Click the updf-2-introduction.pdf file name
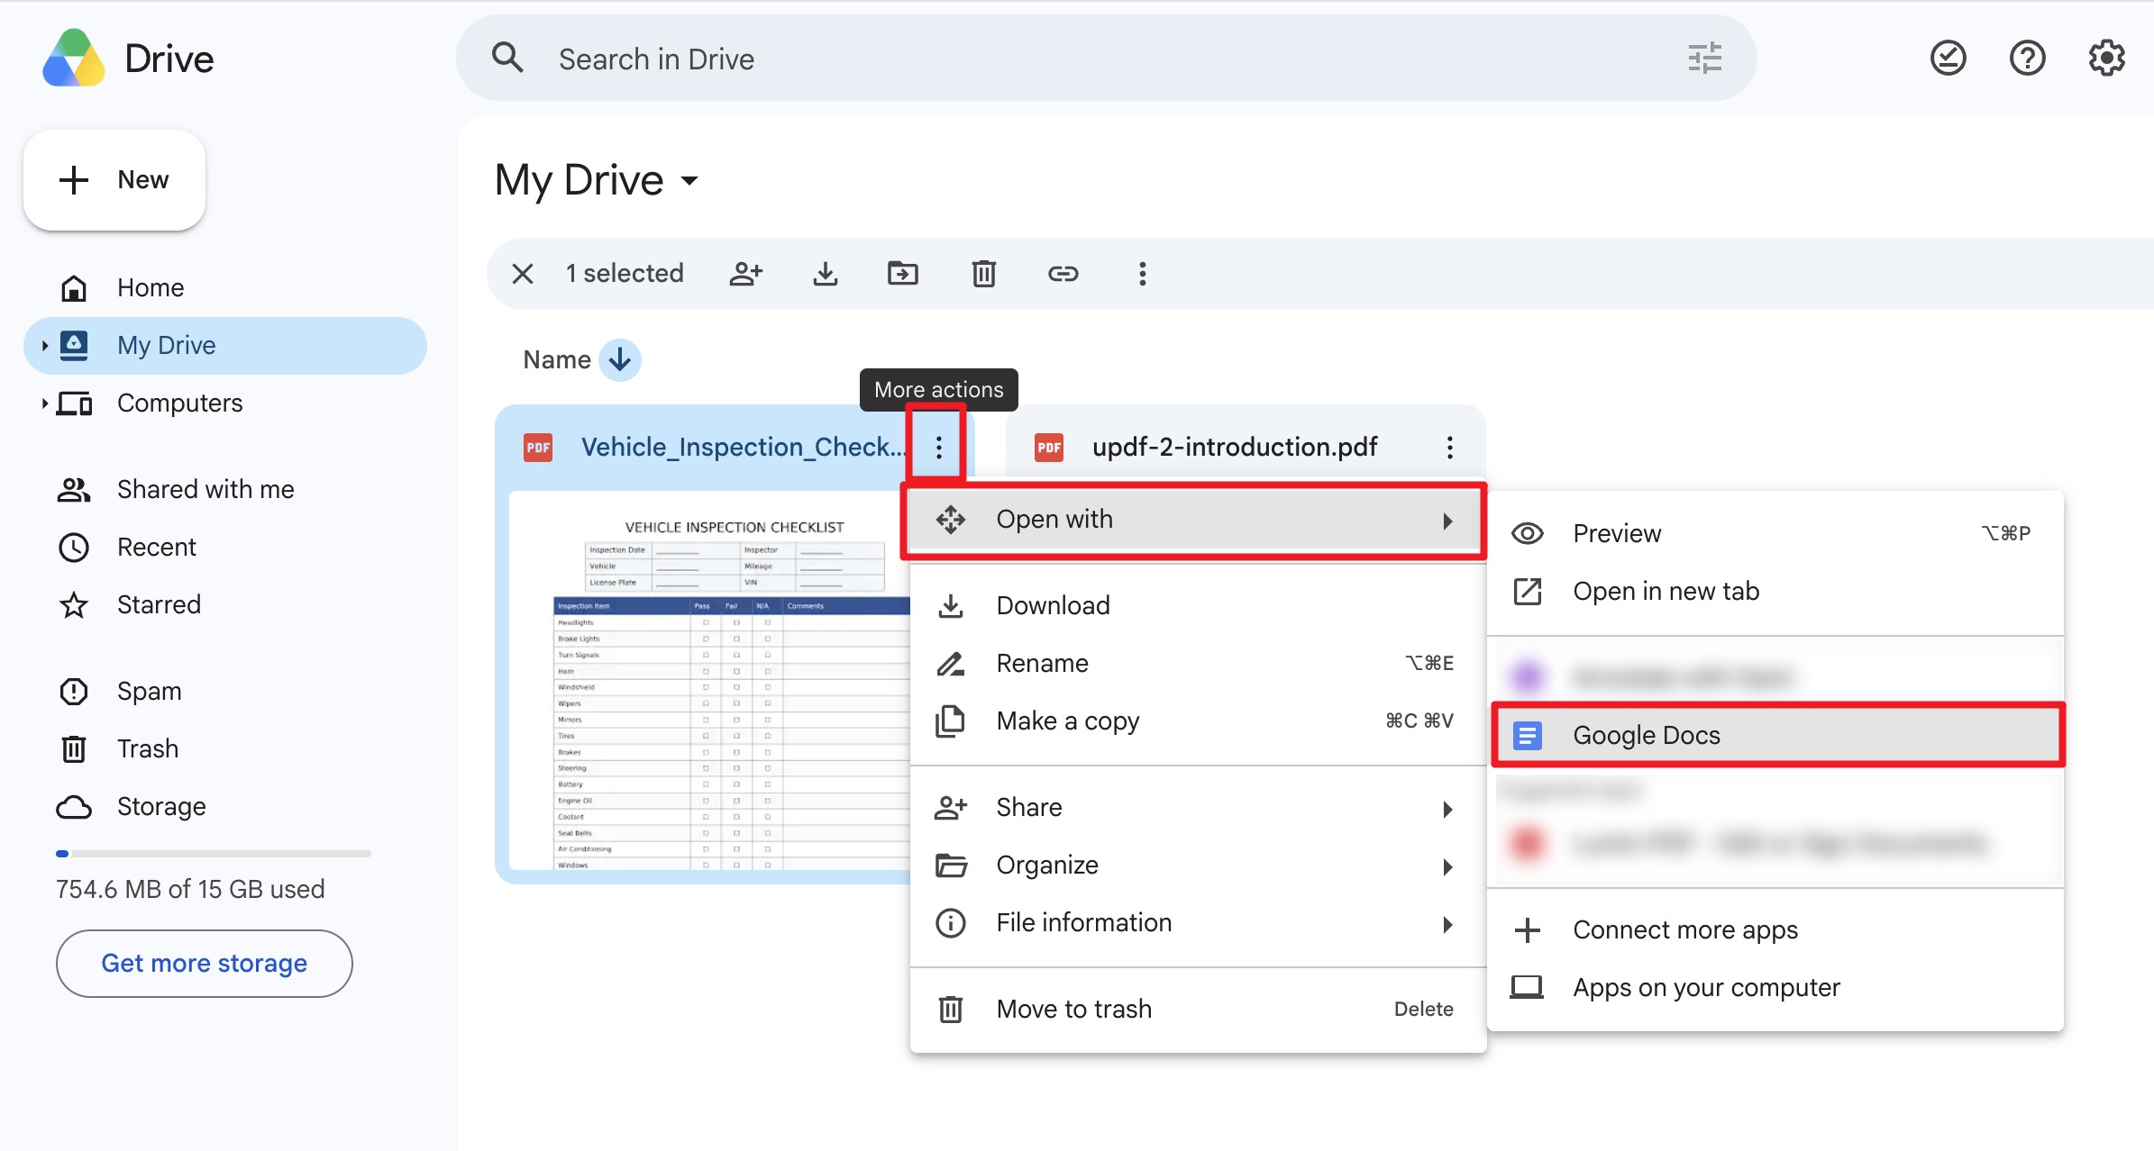 point(1235,448)
